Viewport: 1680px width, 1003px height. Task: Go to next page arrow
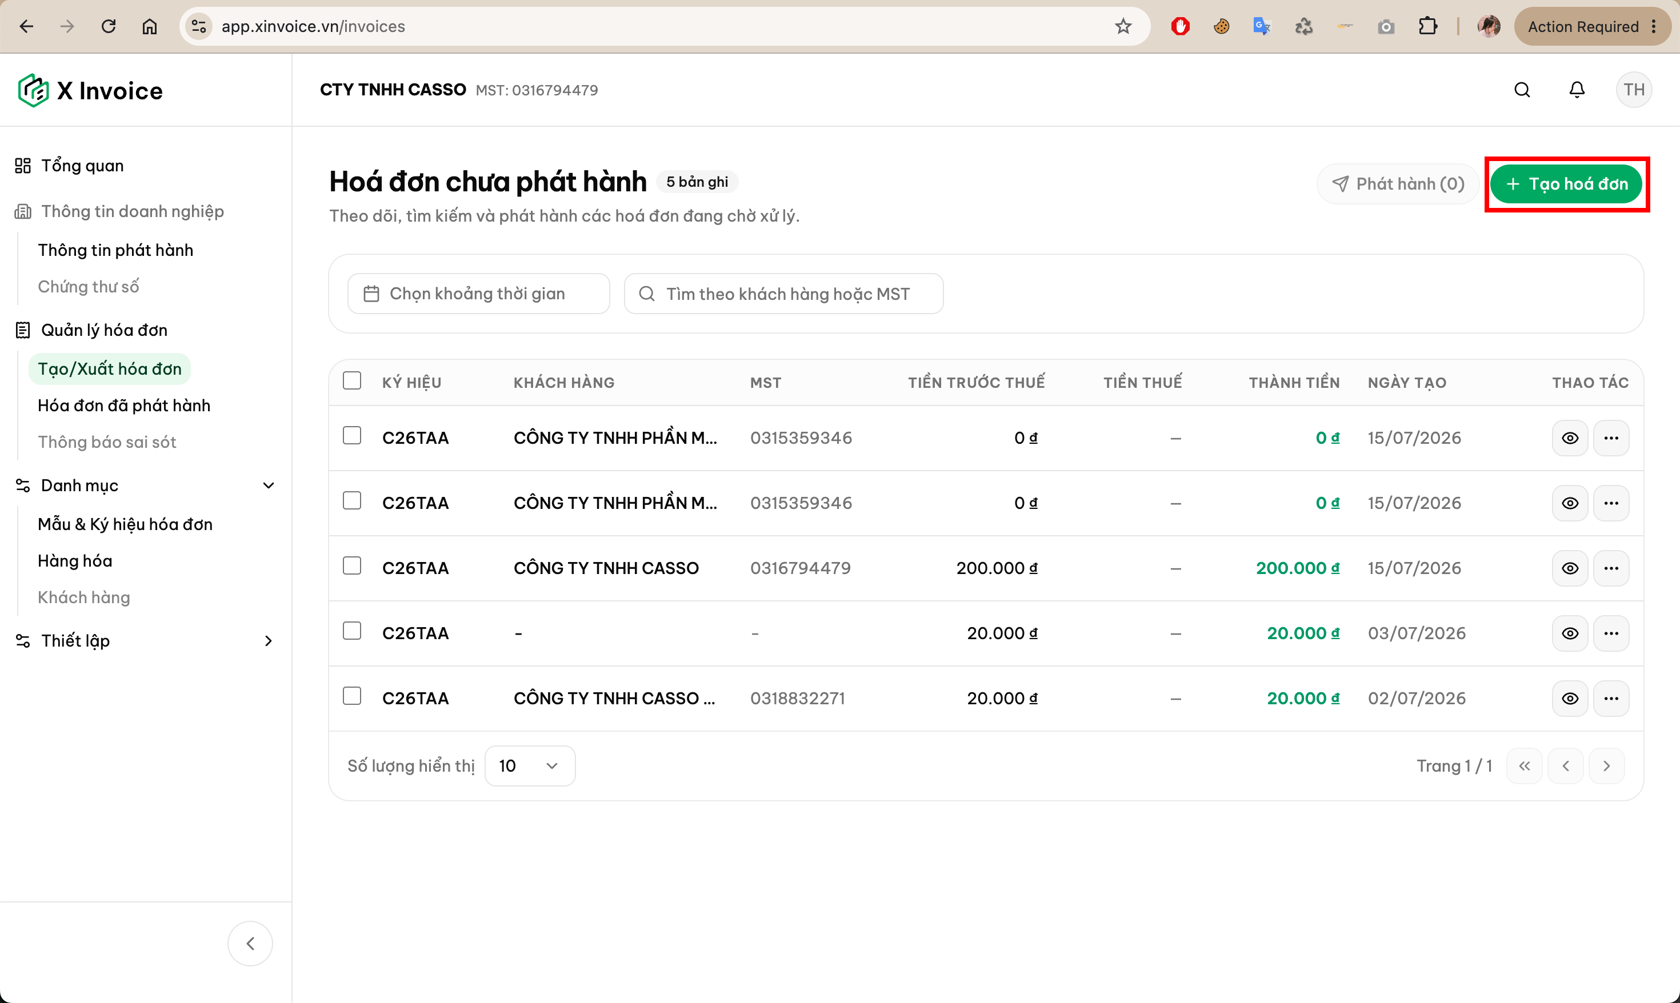(x=1606, y=766)
